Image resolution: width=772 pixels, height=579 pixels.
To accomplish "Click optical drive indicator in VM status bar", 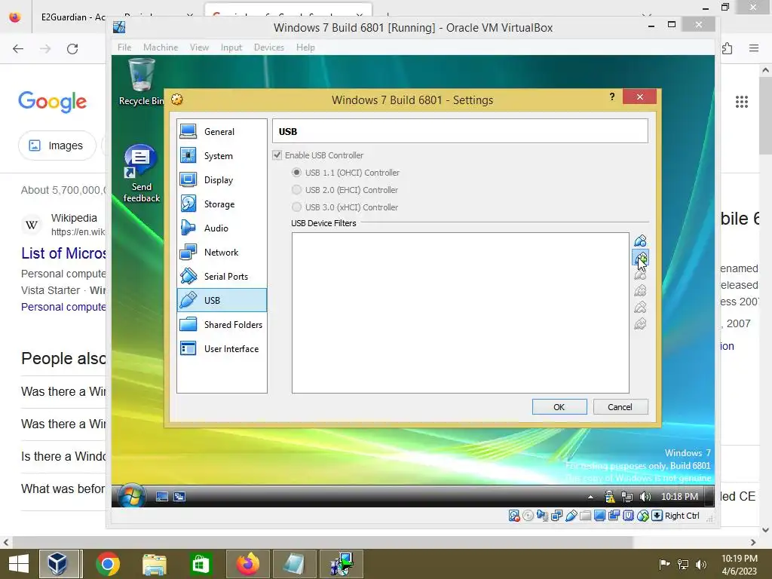I will click(x=528, y=516).
